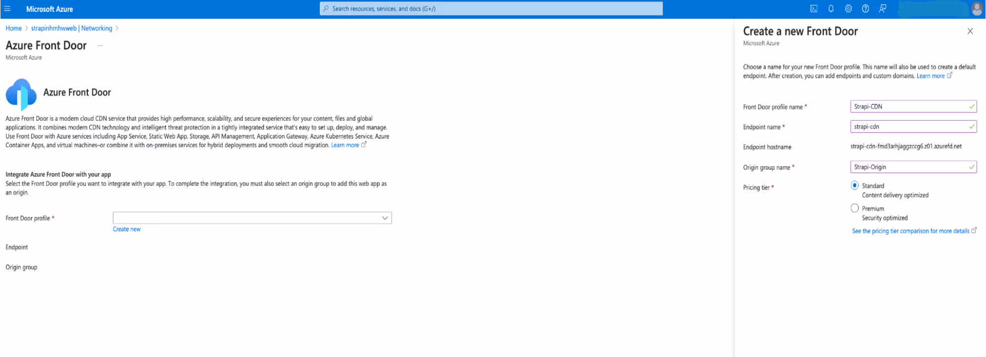Select the Premium pricing tier
Image resolution: width=986 pixels, height=357 pixels.
tap(855, 208)
